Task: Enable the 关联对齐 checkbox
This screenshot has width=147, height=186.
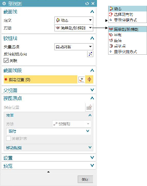Action: [8, 138]
